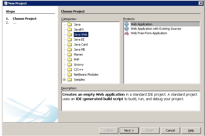Click the Projects label
This screenshot has height=136, width=205.
(x=129, y=19)
